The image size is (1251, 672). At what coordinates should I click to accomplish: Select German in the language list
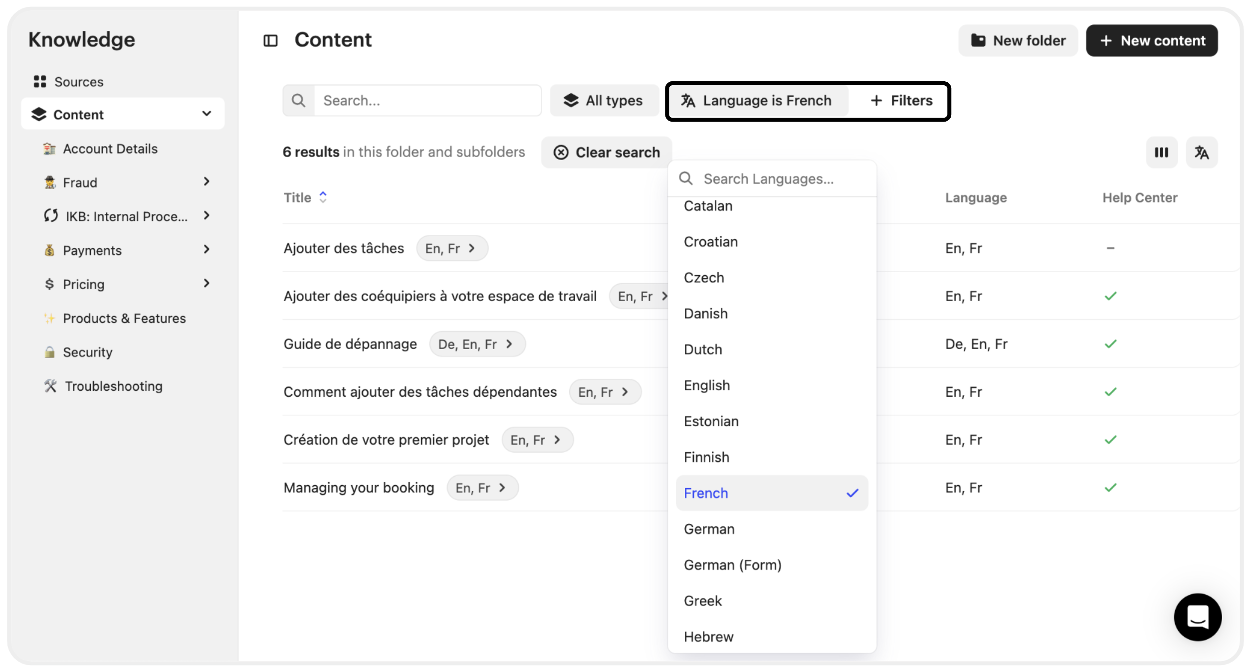click(709, 529)
